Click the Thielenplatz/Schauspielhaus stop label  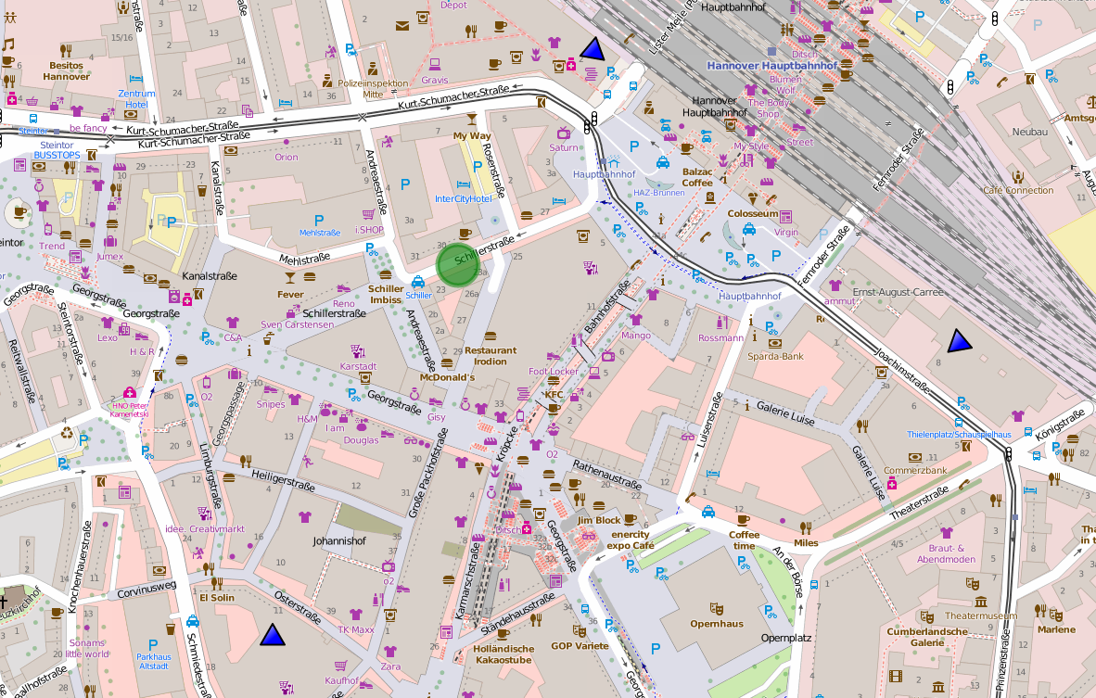coord(959,435)
